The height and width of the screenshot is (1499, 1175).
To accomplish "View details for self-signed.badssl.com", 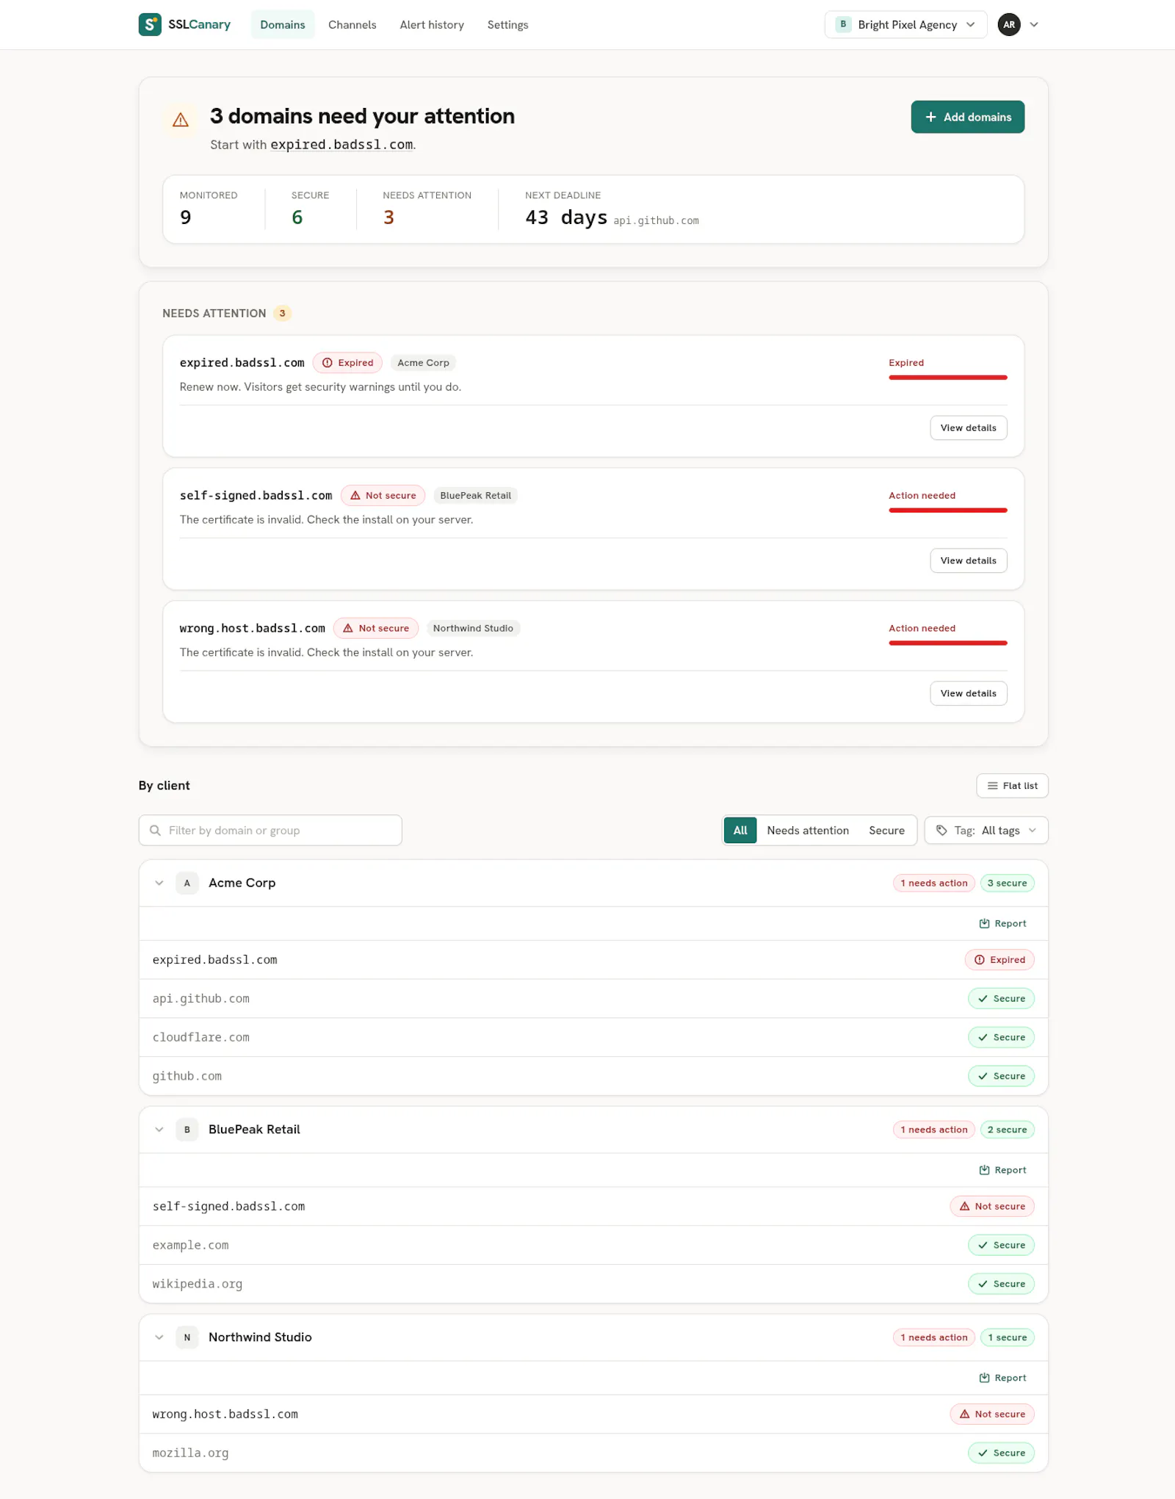I will [x=969, y=561].
